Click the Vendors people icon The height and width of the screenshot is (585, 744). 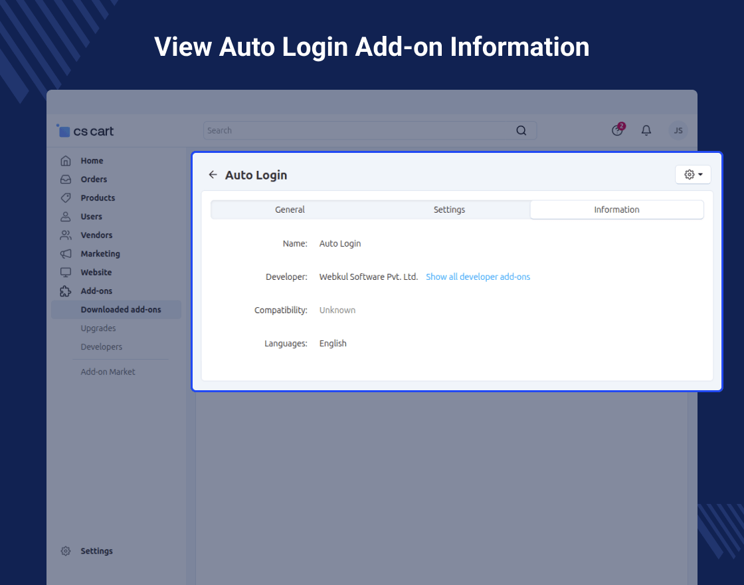coord(66,235)
